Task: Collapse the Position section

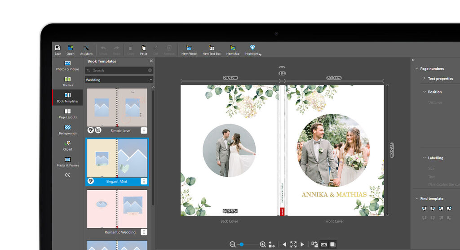Action: click(x=424, y=92)
